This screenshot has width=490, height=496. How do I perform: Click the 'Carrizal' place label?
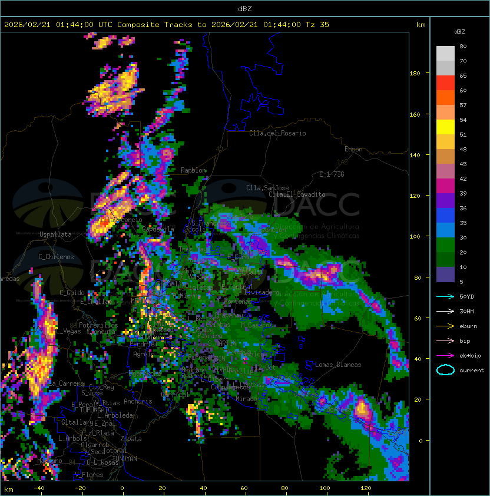175,395
